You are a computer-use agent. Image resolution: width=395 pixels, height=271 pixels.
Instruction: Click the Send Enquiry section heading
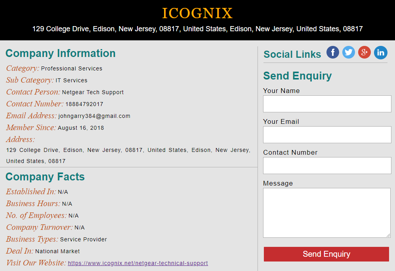[297, 76]
